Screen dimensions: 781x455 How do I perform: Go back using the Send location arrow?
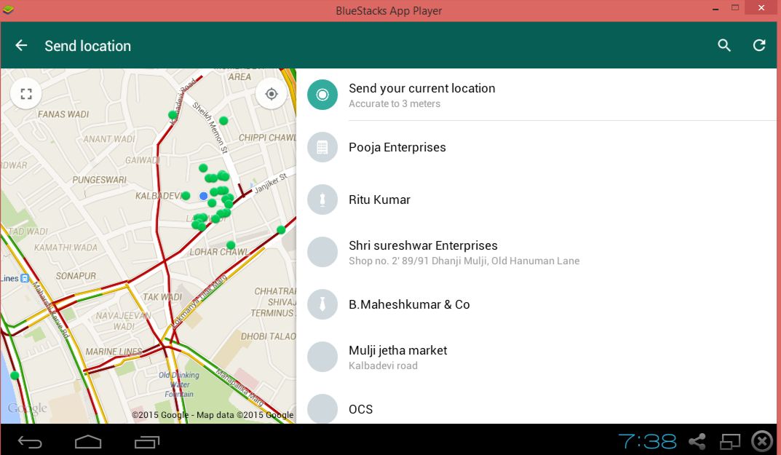[21, 46]
